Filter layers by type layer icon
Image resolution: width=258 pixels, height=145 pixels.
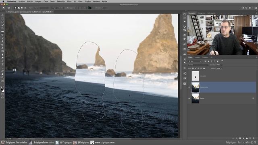(x=212, y=61)
